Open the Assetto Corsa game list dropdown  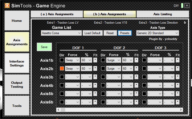tap(61, 33)
